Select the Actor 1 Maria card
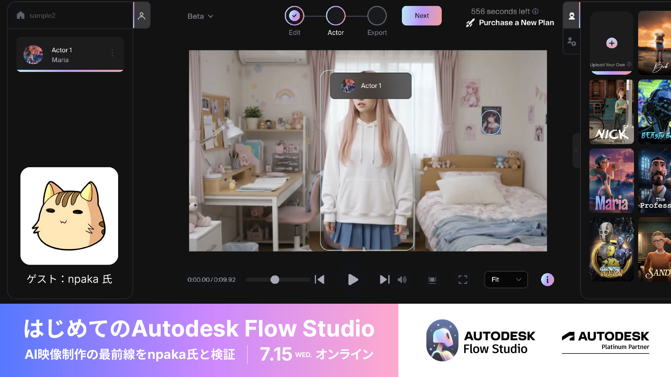Screen dimensions: 671x377 click(70, 55)
